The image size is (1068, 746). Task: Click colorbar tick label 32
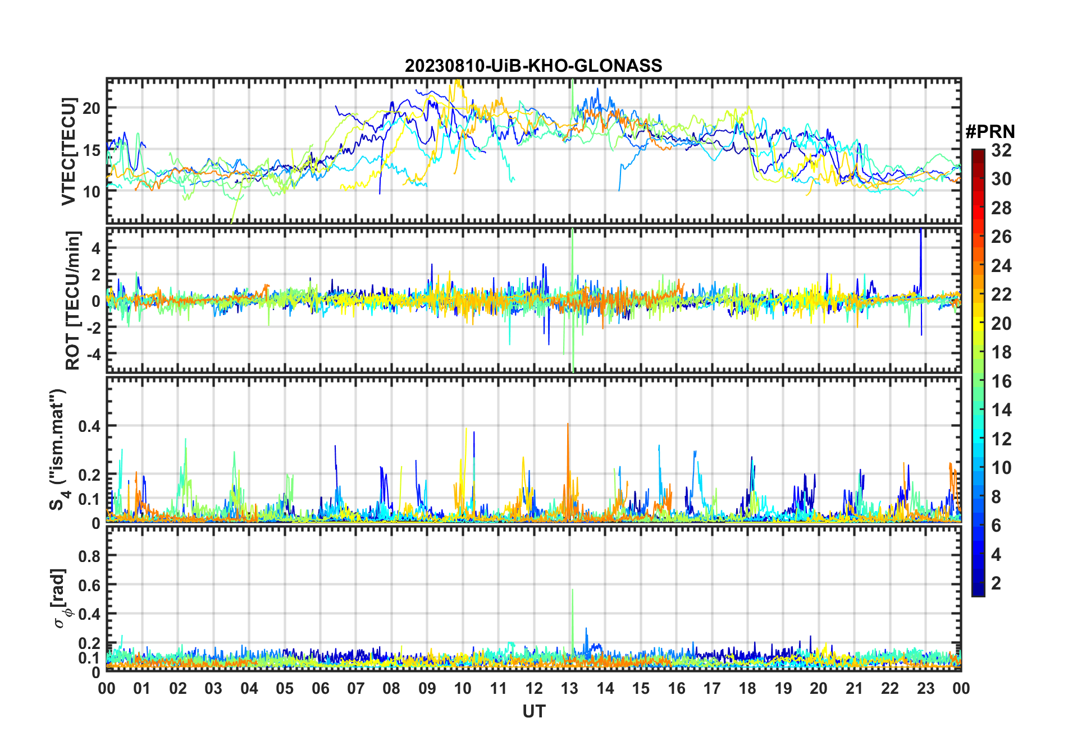(x=1001, y=150)
